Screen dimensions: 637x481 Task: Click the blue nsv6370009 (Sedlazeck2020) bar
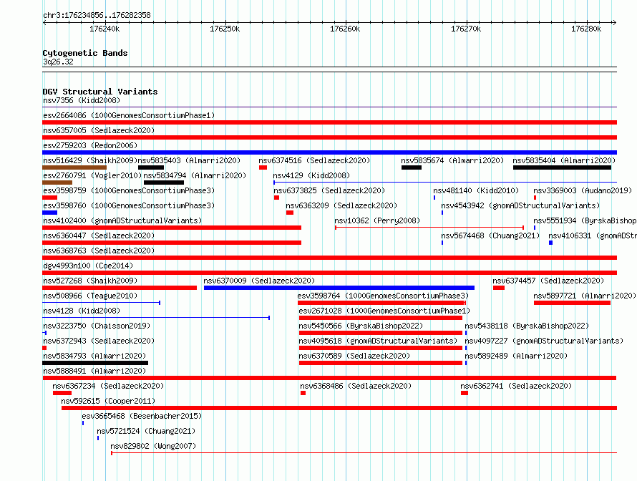339,288
